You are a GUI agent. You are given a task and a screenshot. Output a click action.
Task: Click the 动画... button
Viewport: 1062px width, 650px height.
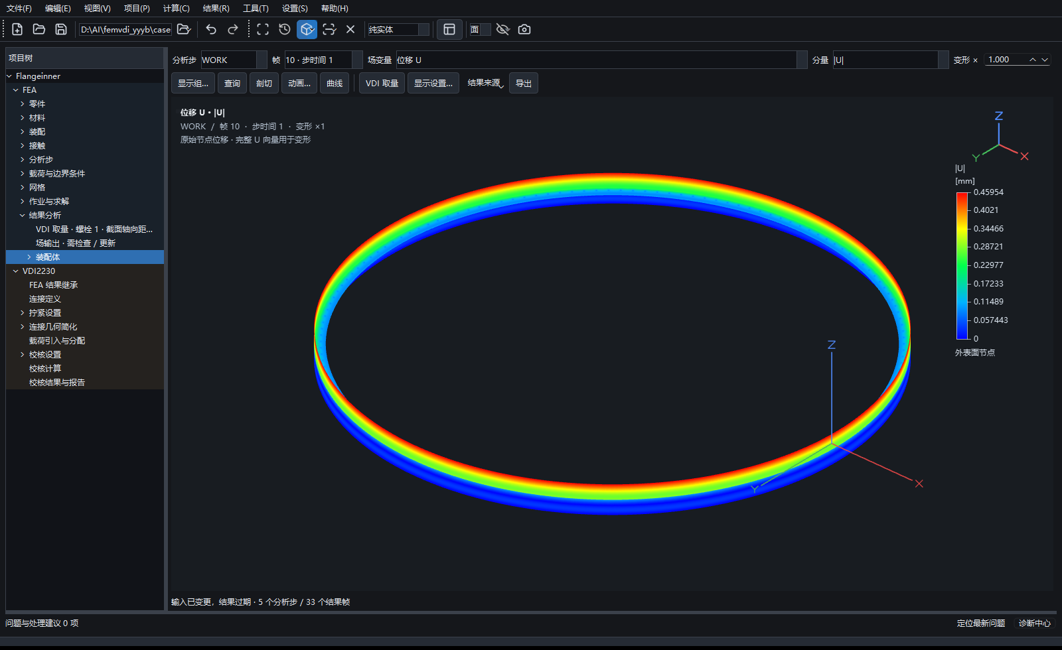[299, 83]
